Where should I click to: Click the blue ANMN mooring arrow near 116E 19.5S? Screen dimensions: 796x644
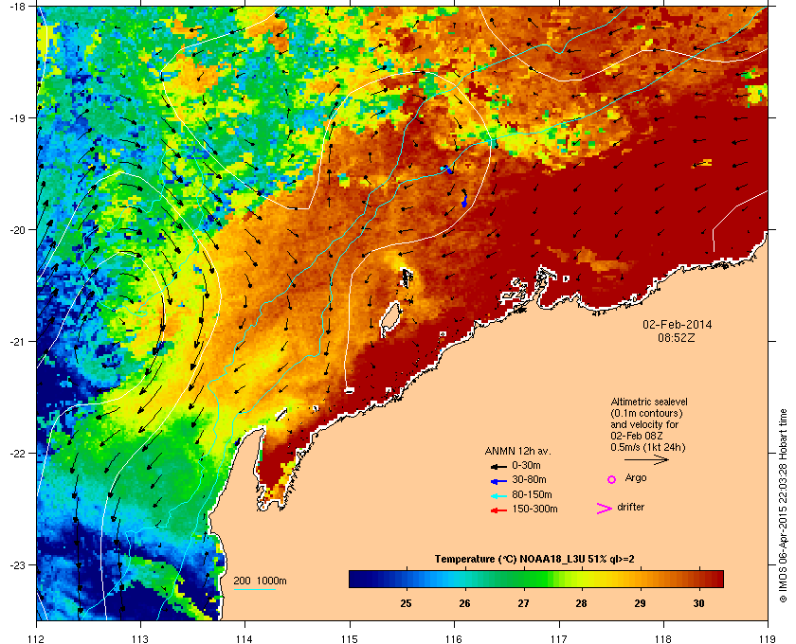click(x=447, y=170)
